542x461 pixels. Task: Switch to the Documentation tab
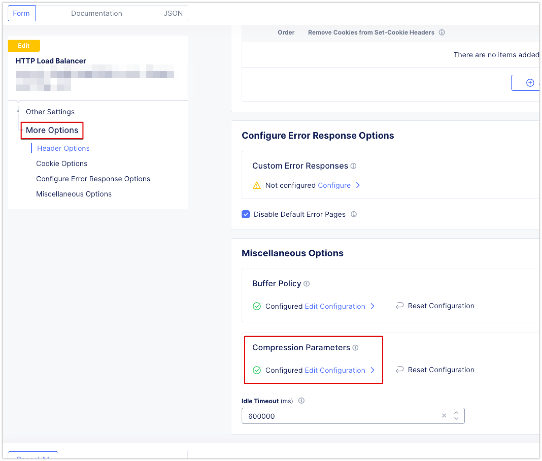click(x=97, y=13)
